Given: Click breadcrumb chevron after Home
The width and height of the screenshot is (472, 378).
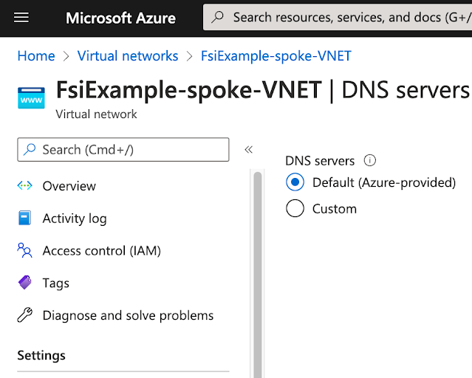Looking at the screenshot, I should tap(66, 56).
